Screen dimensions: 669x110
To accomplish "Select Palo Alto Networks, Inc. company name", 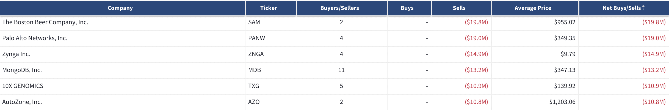I will coord(35,38).
